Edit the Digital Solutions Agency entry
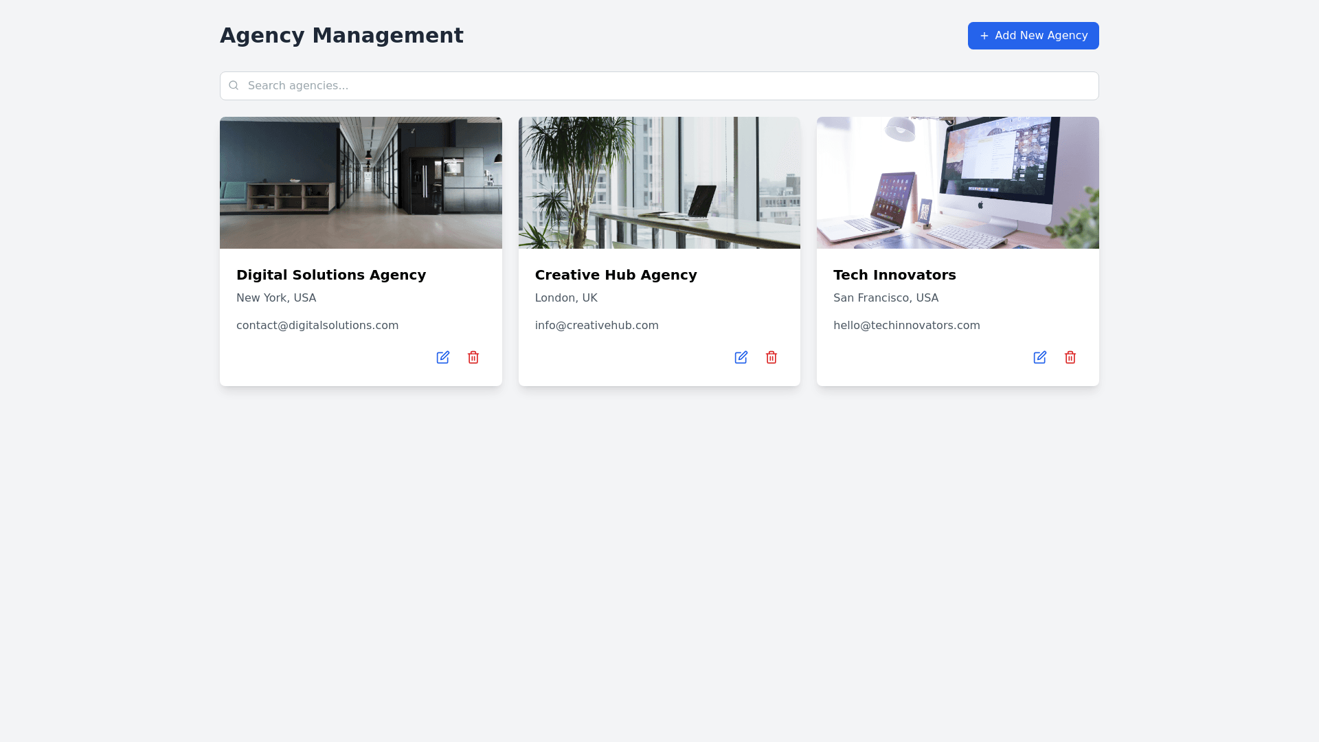 tap(442, 357)
